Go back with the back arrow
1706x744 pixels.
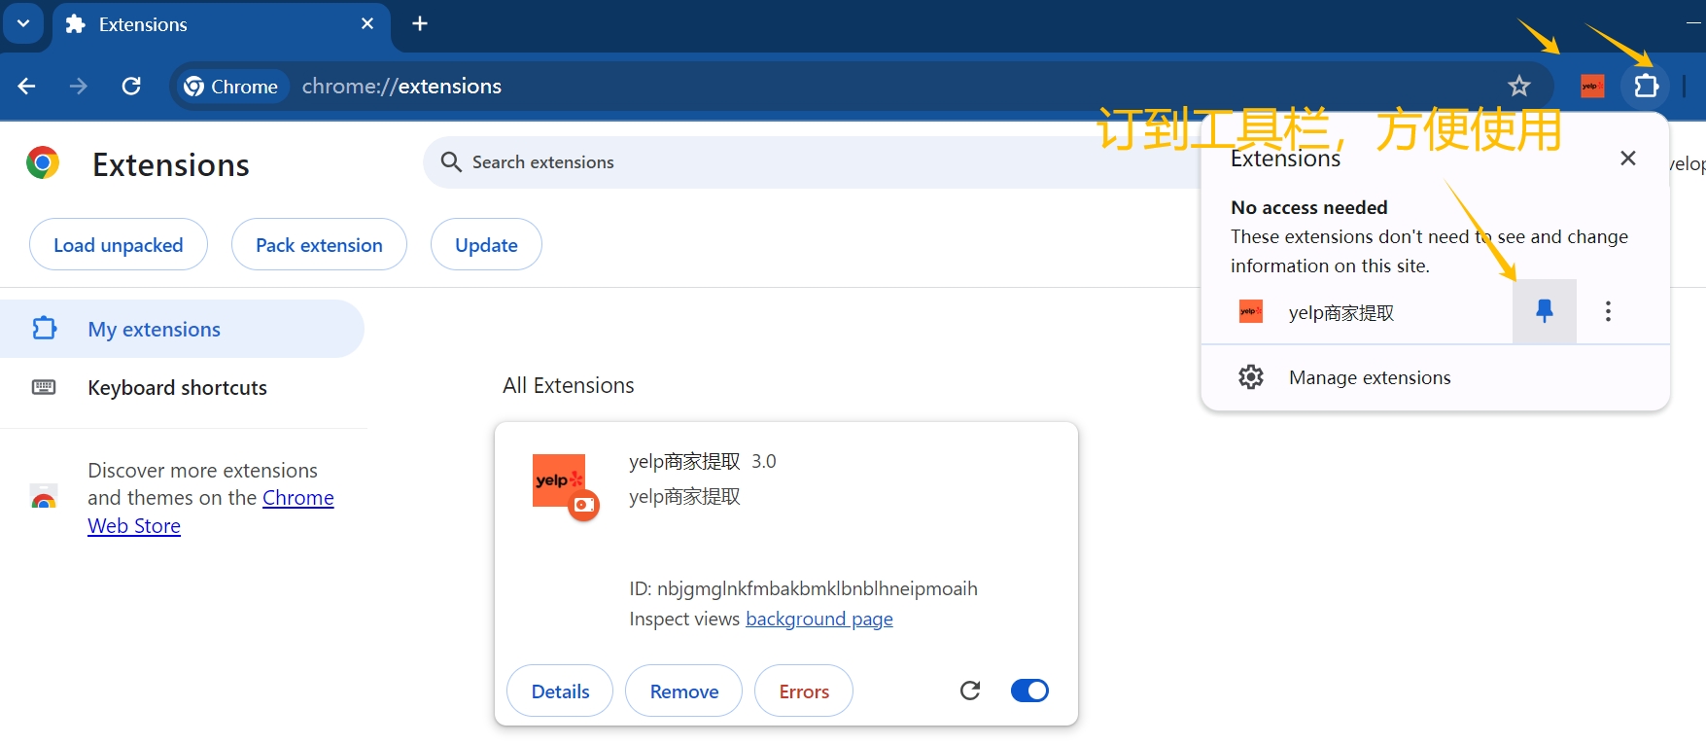[x=27, y=87]
